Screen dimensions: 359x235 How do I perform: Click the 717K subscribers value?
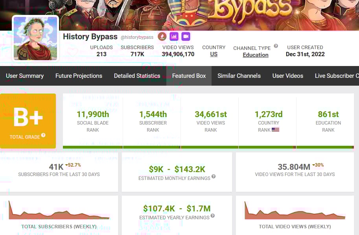137,54
